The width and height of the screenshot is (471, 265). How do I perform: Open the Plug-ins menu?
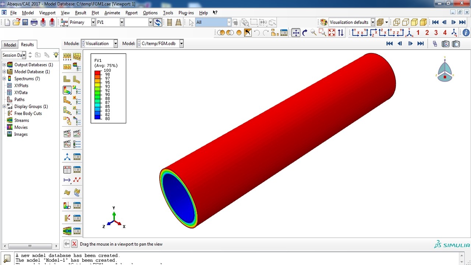186,13
